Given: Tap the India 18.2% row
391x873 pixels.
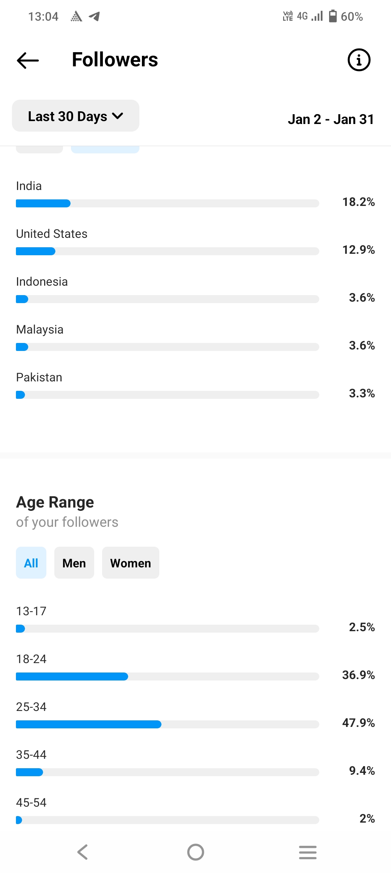Looking at the screenshot, I should [195, 194].
